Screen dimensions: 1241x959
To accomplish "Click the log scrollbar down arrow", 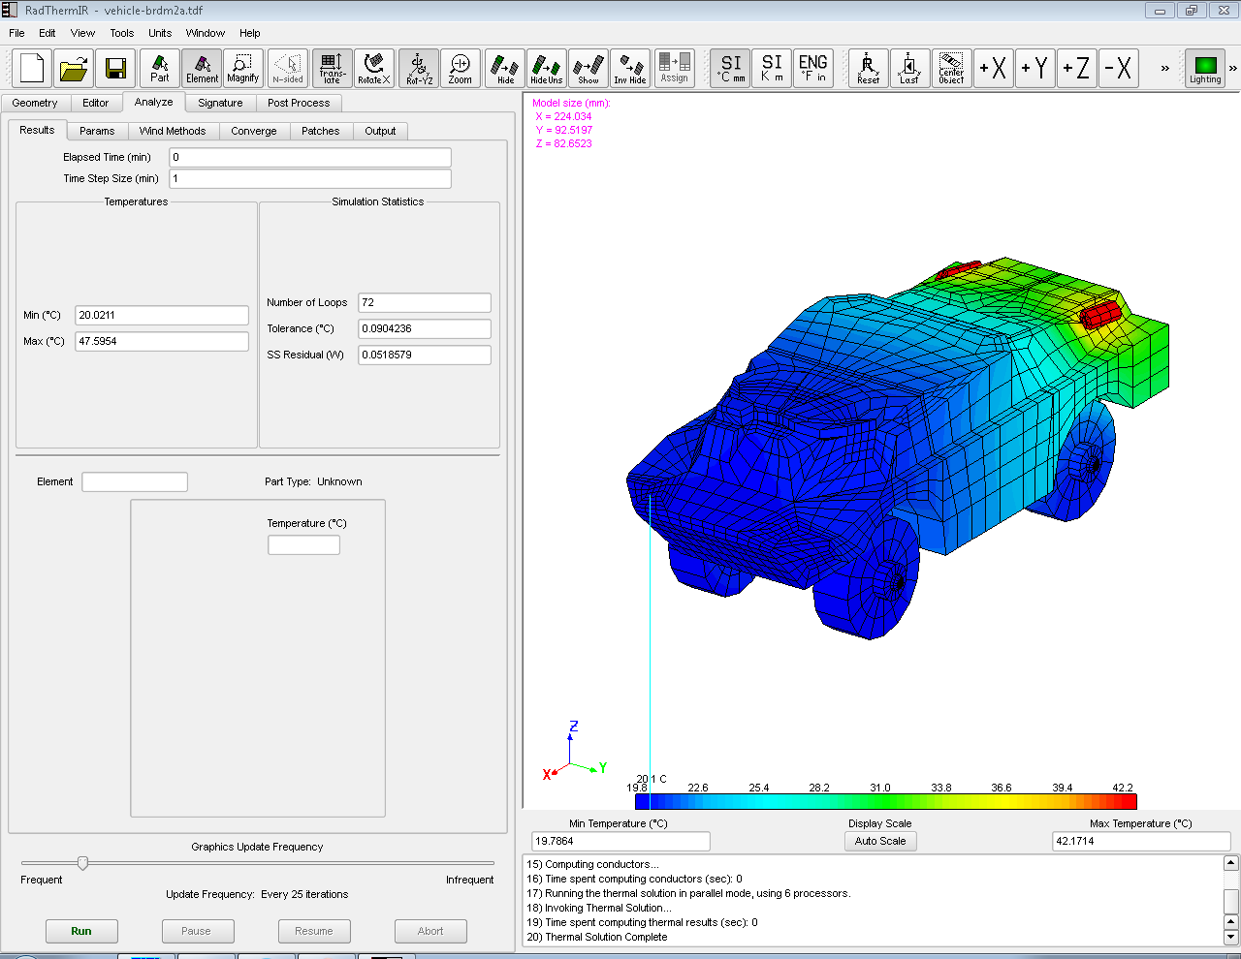I will 1231,937.
